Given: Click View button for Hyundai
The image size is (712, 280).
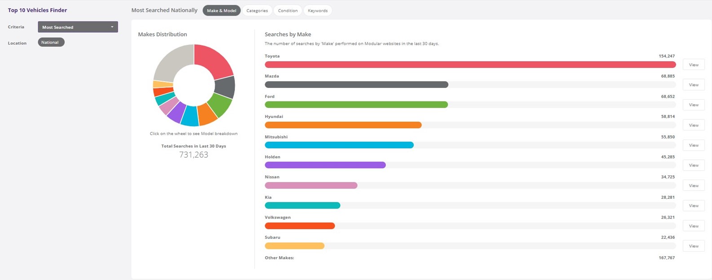Looking at the screenshot, I should (x=694, y=125).
